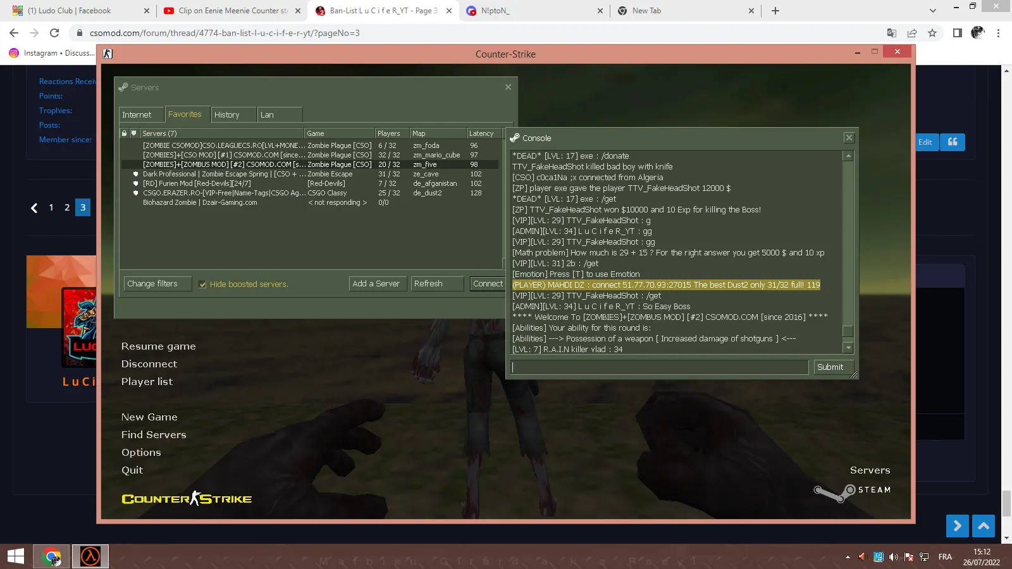Go to previous forum page arrow
The height and width of the screenshot is (569, 1012).
pyautogui.click(x=34, y=207)
